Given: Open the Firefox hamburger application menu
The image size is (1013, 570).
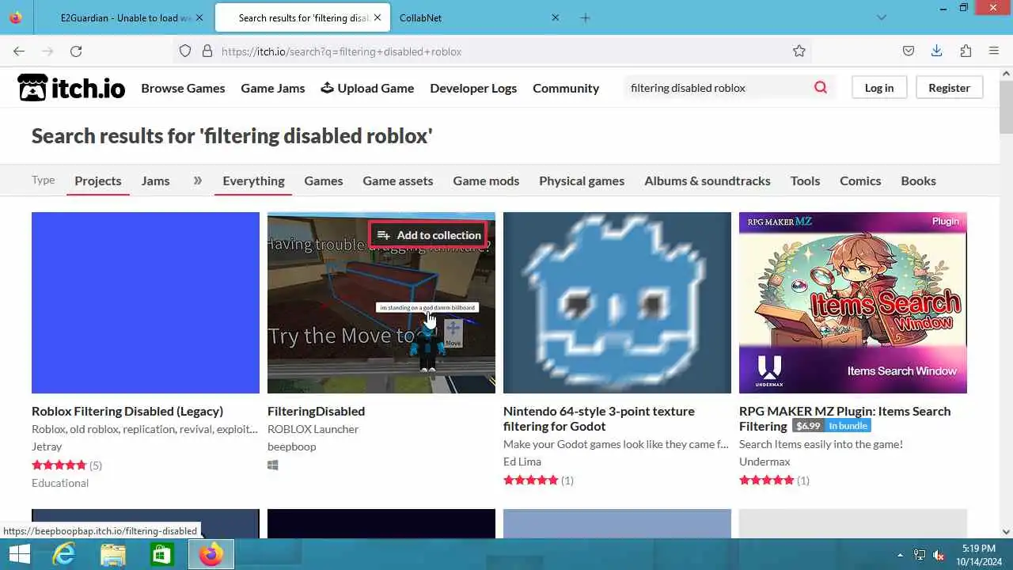Looking at the screenshot, I should pyautogui.click(x=994, y=51).
